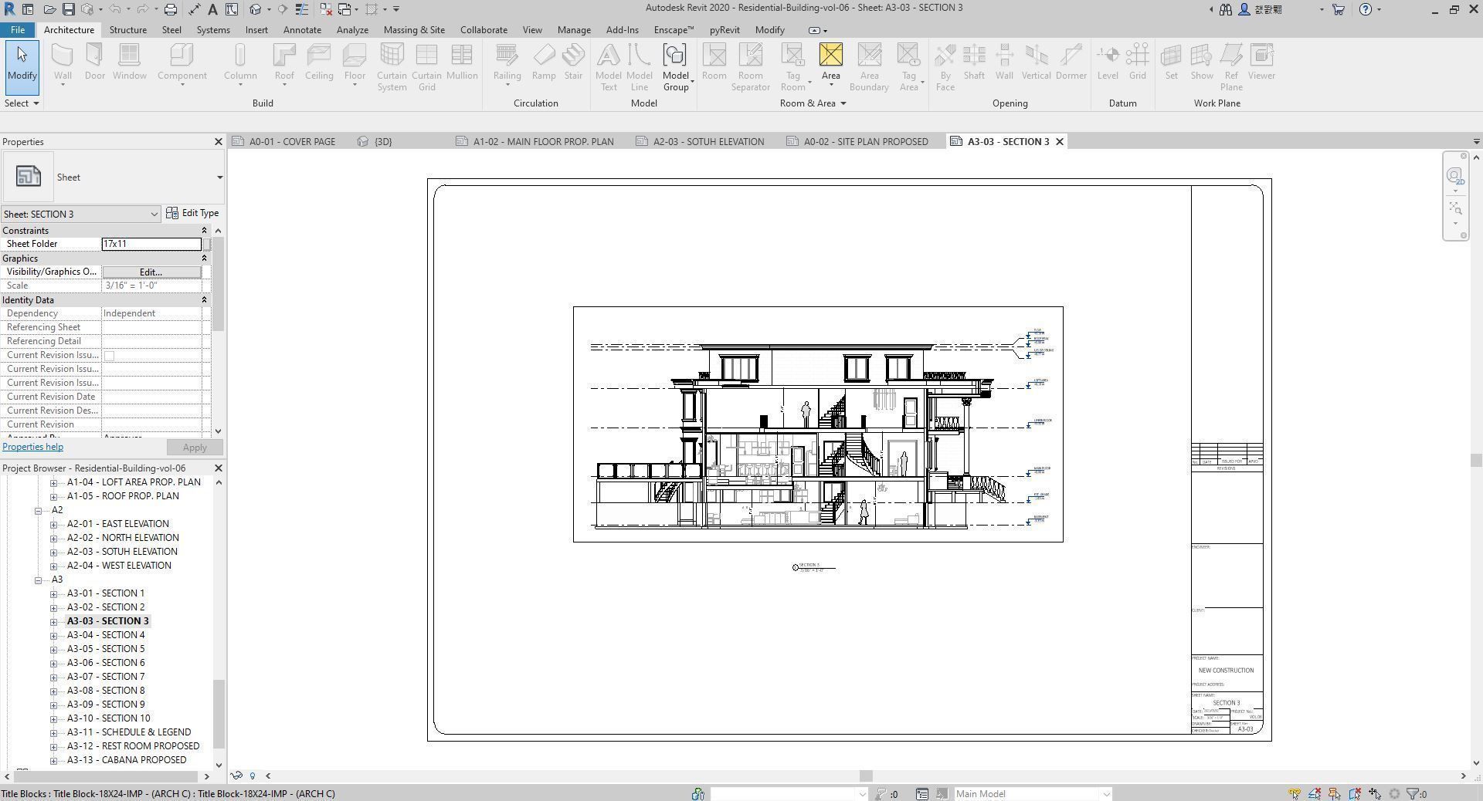Screen dimensions: 1483x801
Task: Open the Select dropdown under Modify
Action: click(22, 103)
